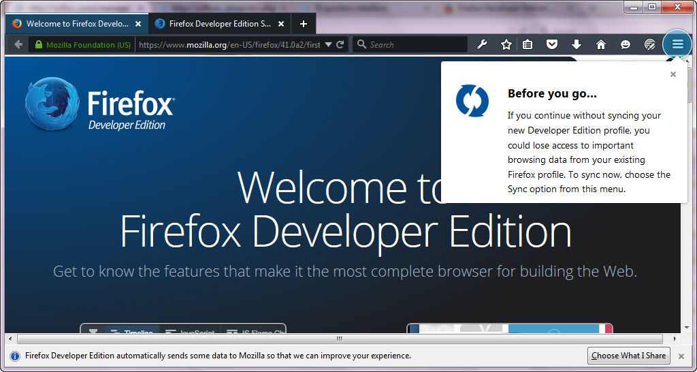Screen dimensions: 697x372
Task: Open the hamburger menu button
Action: pos(677,44)
